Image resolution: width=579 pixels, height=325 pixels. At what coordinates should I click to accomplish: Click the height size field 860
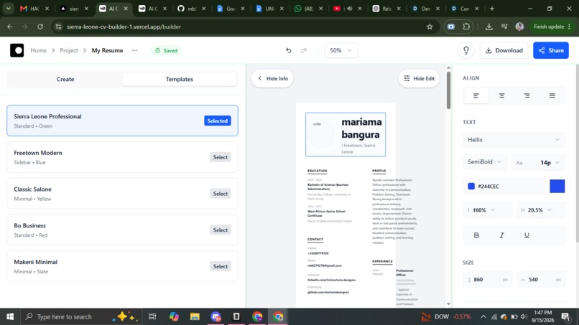[488, 280]
